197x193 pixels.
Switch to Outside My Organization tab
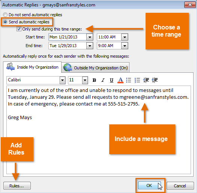tap(95, 67)
